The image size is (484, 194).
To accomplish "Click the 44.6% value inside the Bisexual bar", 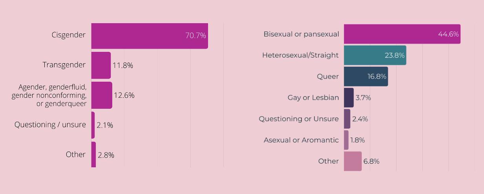I will [448, 34].
